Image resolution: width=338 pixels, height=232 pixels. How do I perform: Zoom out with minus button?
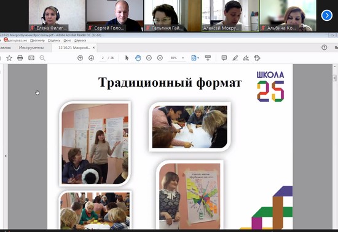point(149,58)
